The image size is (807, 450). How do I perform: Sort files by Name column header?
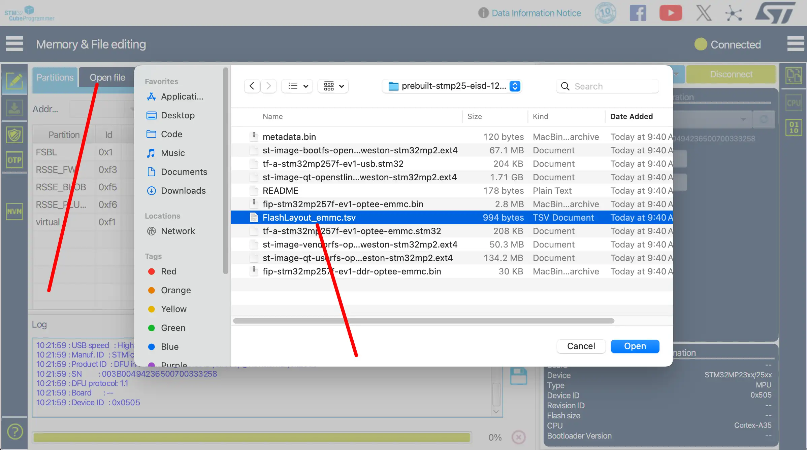pos(273,116)
